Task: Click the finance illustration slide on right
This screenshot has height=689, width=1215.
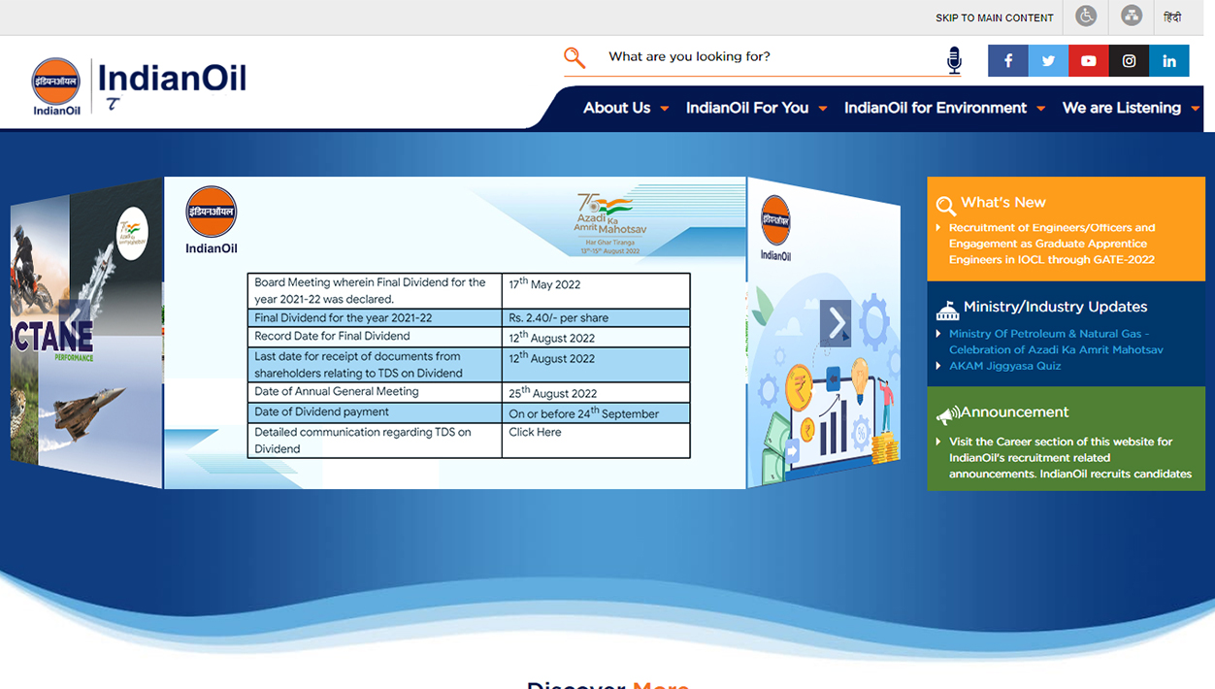Action: [823, 333]
